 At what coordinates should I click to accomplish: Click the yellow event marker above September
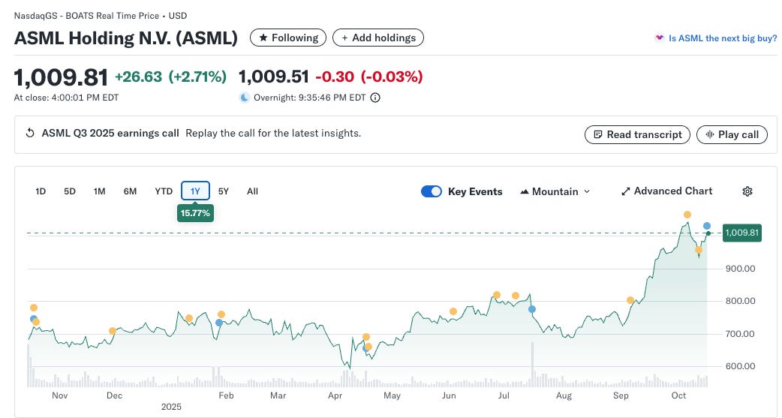coord(630,300)
